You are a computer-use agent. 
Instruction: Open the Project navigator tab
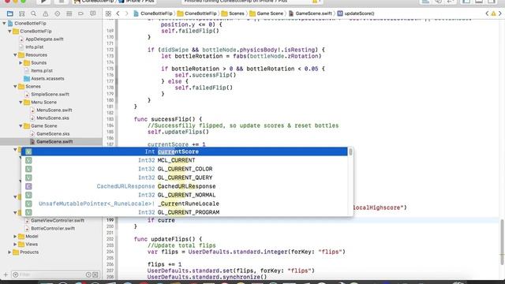coord(10,13)
